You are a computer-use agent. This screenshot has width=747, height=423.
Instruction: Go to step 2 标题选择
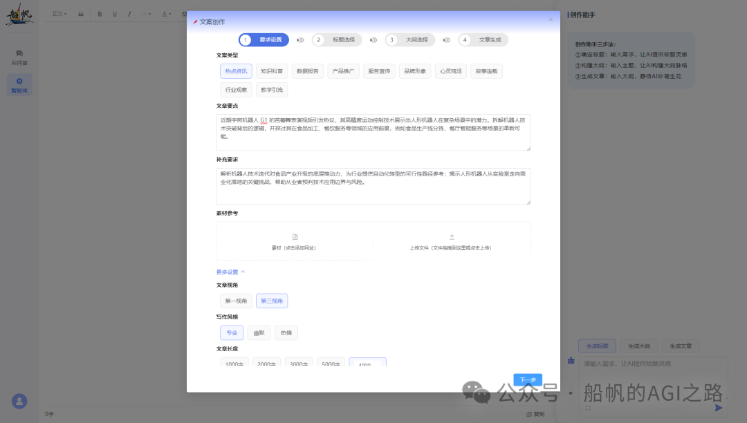click(337, 40)
